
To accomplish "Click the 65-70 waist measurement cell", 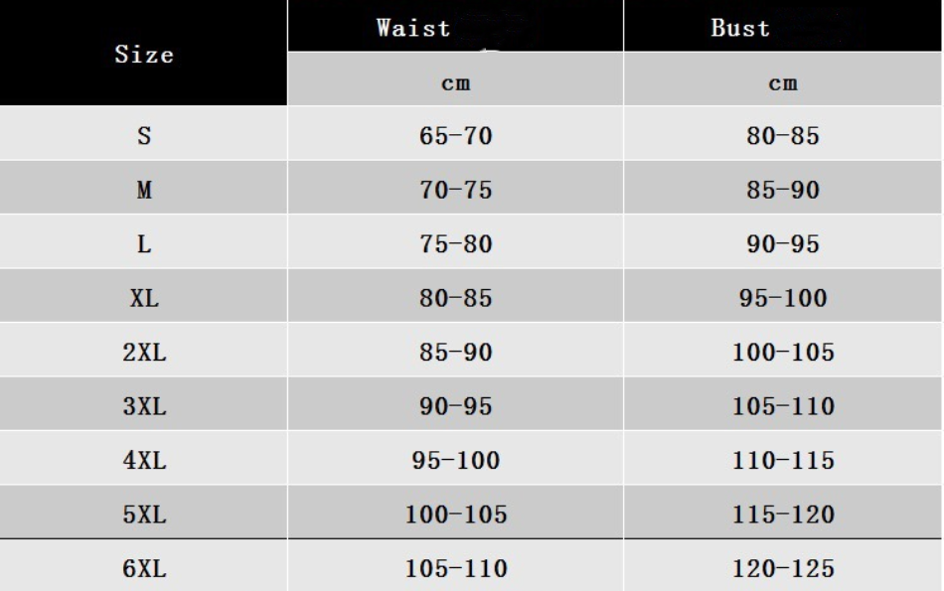I will [x=456, y=136].
